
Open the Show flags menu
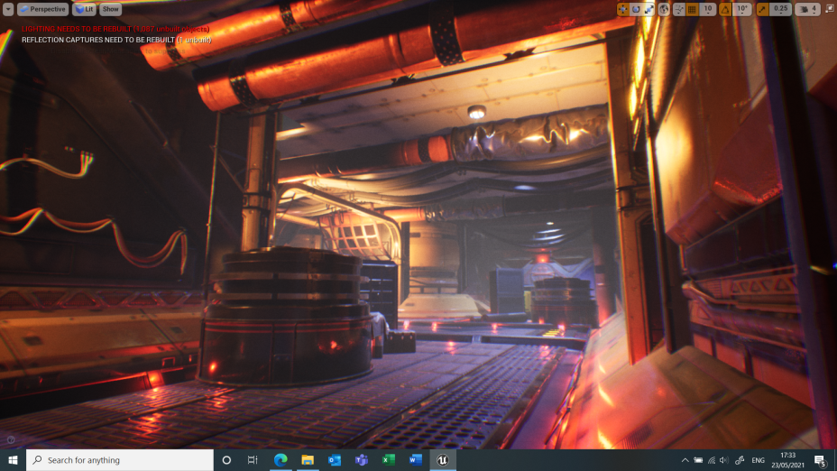pos(111,9)
